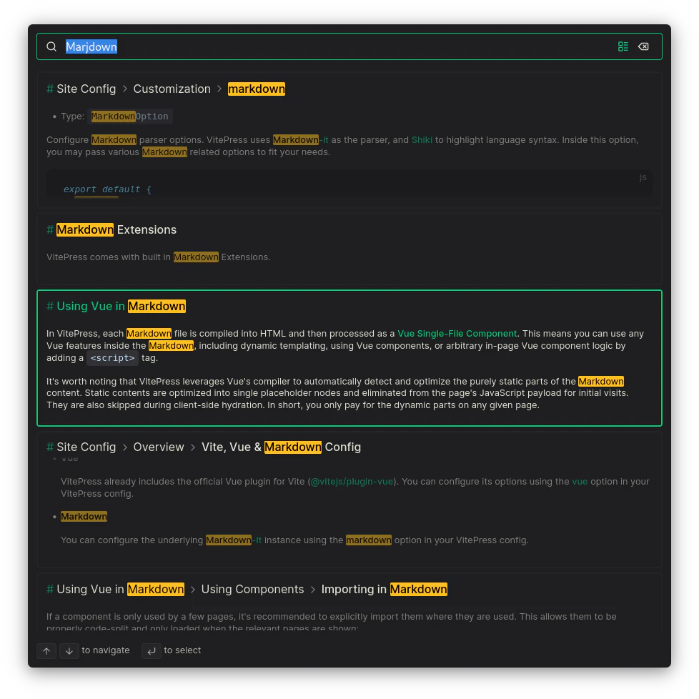Click hash icon beside Site Config Customization
Screen dimensions: 699x699
[50, 89]
